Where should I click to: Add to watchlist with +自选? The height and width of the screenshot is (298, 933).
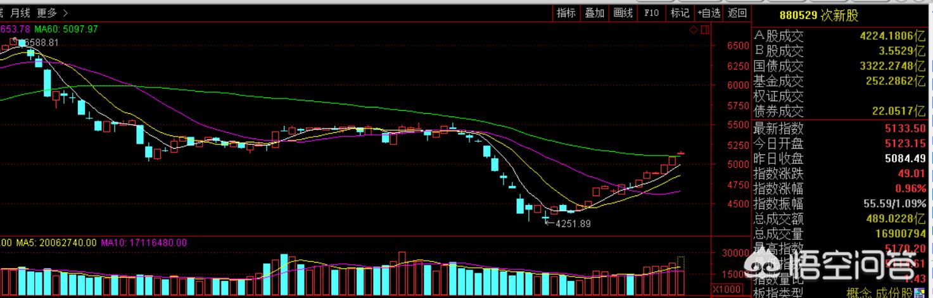click(x=709, y=13)
